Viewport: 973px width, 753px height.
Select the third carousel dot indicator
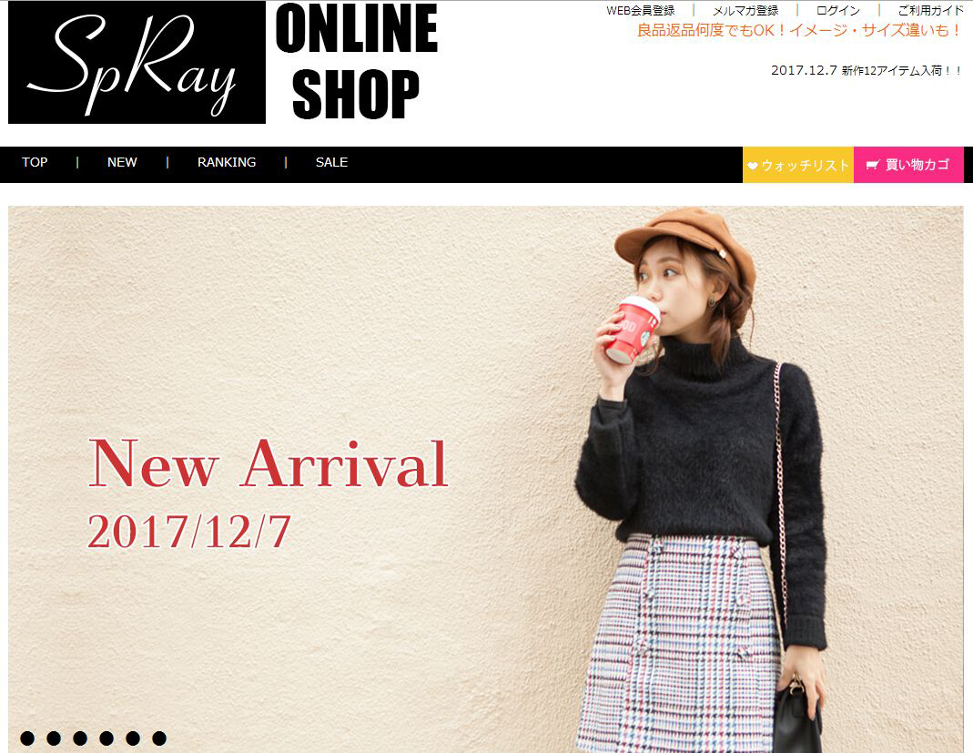[x=80, y=738]
